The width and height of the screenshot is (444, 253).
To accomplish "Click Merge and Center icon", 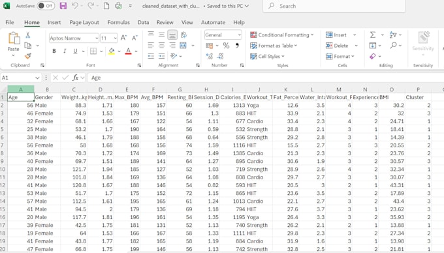I will [x=183, y=45].
